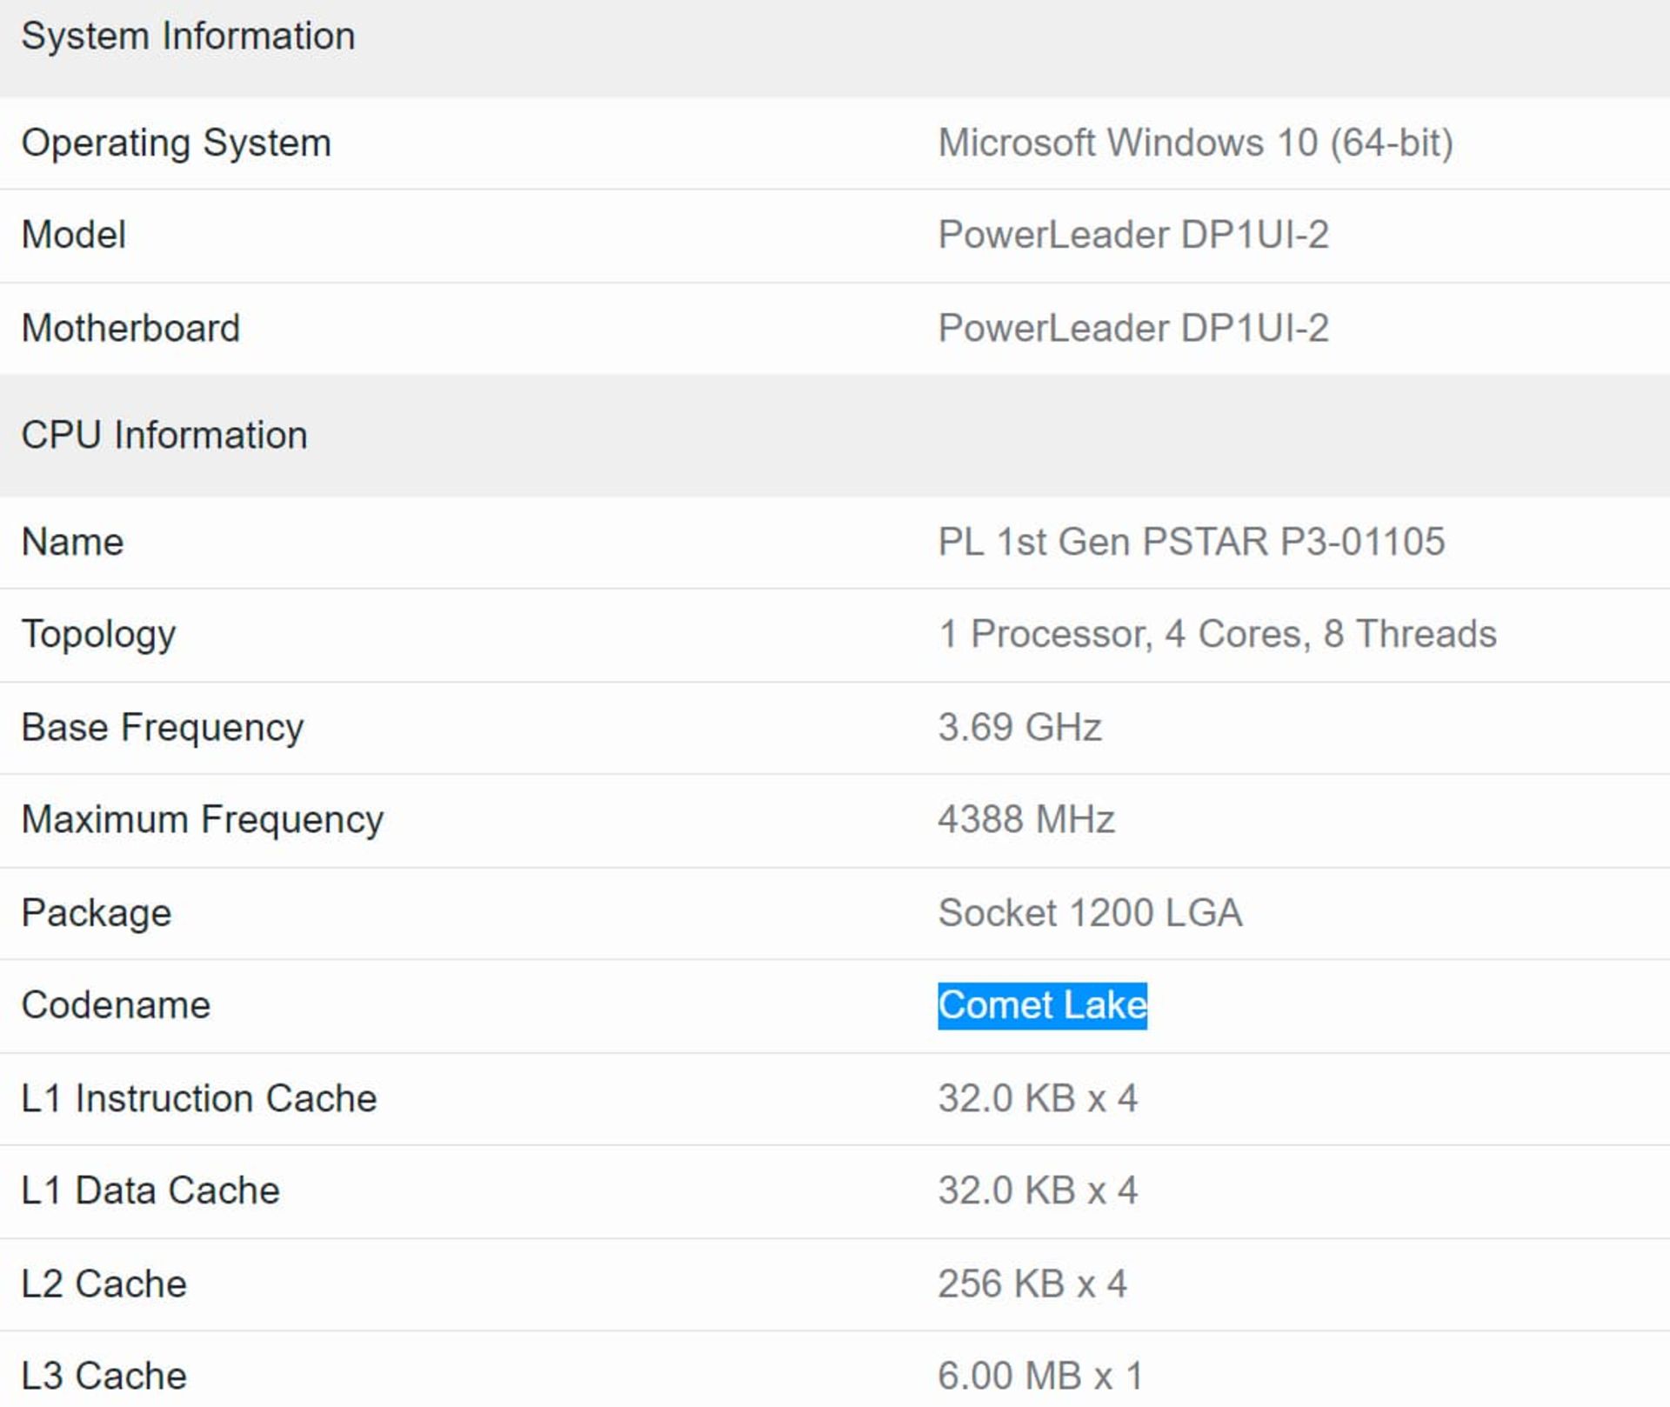The image size is (1670, 1407).
Task: Click the L3 Cache label
Action: [104, 1377]
